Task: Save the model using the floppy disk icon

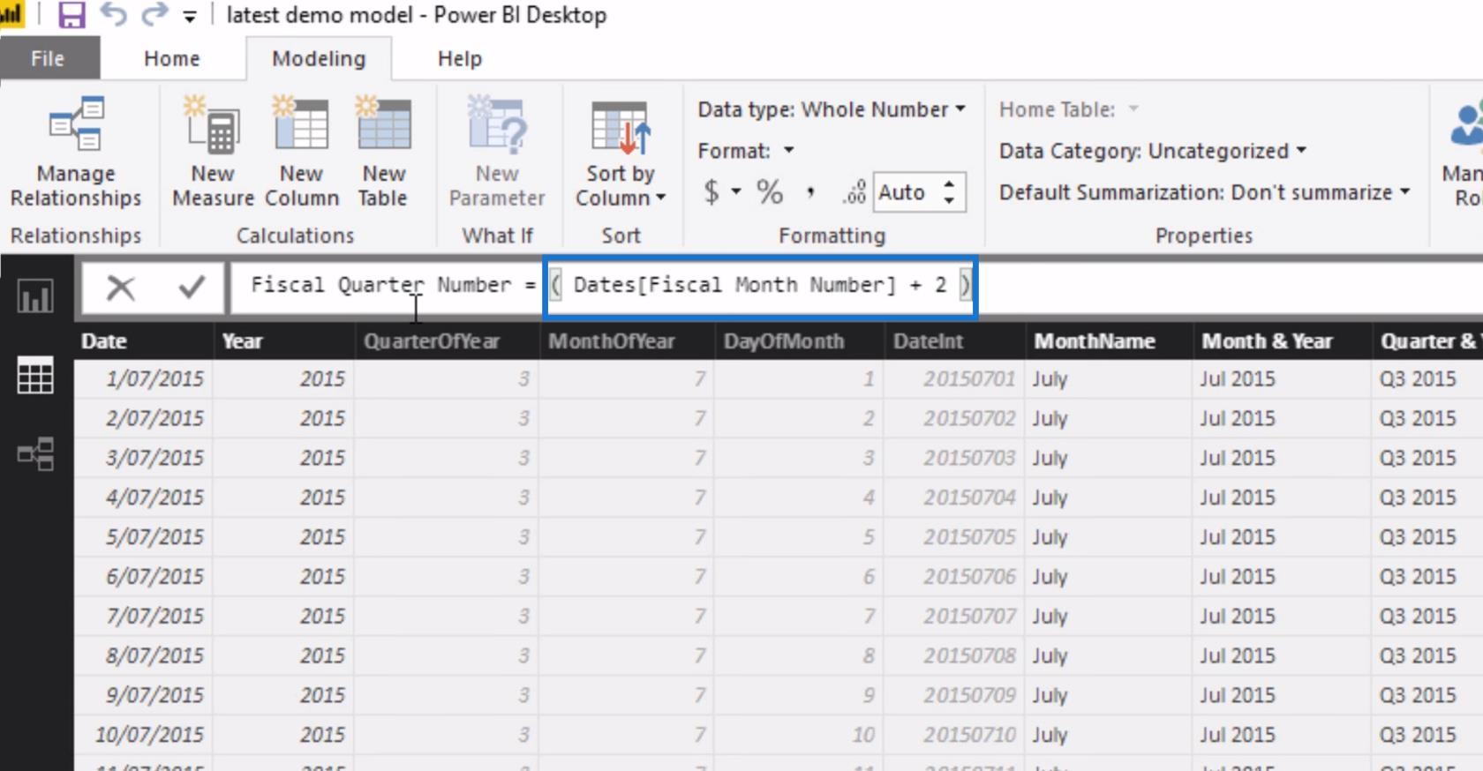Action: click(72, 15)
